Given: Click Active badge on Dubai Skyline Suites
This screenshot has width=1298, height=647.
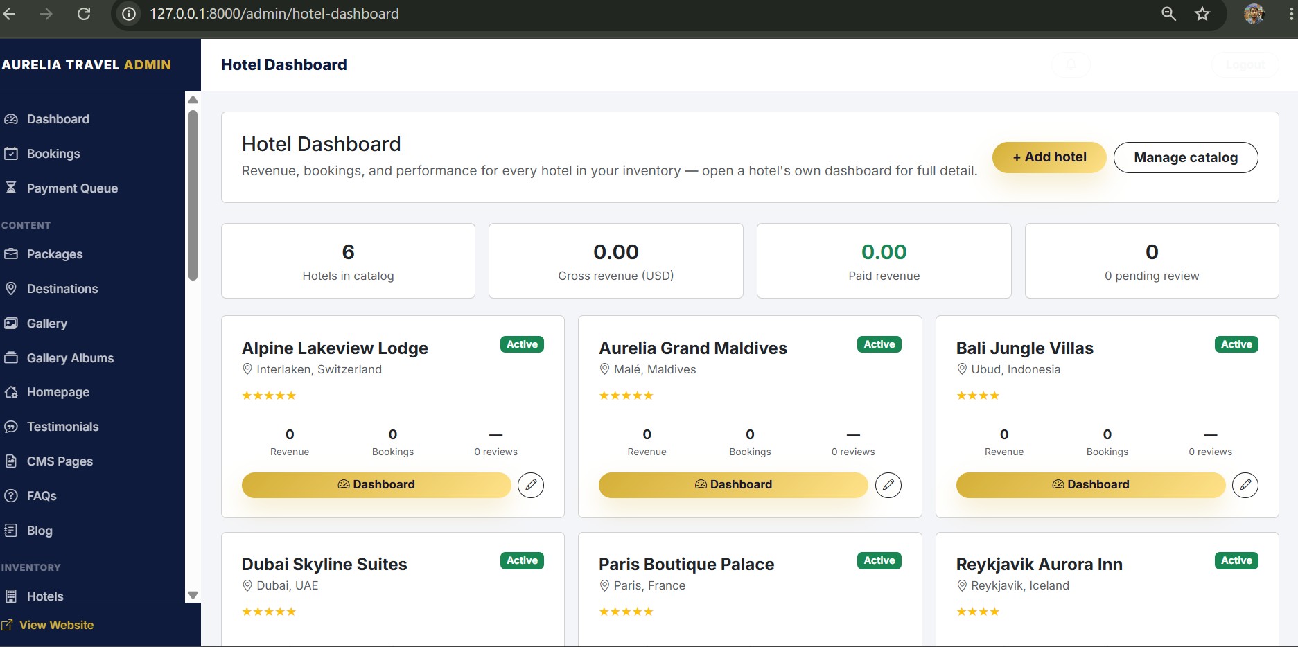Looking at the screenshot, I should tap(522, 560).
